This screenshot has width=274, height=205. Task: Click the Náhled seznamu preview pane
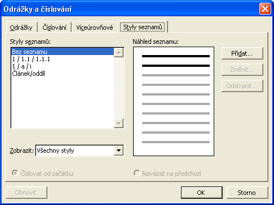(174, 101)
